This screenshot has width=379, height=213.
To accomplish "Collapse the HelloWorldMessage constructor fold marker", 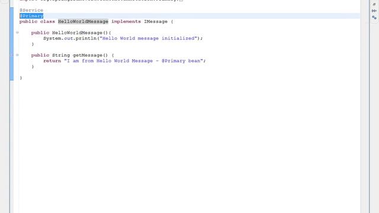I will click(17, 33).
